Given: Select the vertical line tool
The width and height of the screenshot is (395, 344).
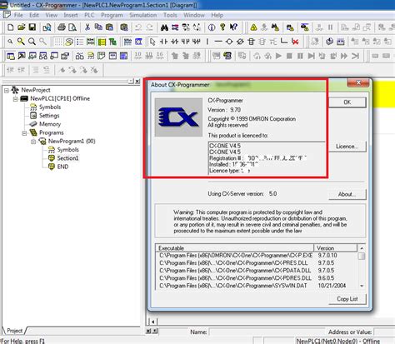Looking at the screenshot, I should click(207, 42).
